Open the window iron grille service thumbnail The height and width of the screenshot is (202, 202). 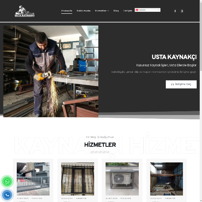click(x=77, y=179)
